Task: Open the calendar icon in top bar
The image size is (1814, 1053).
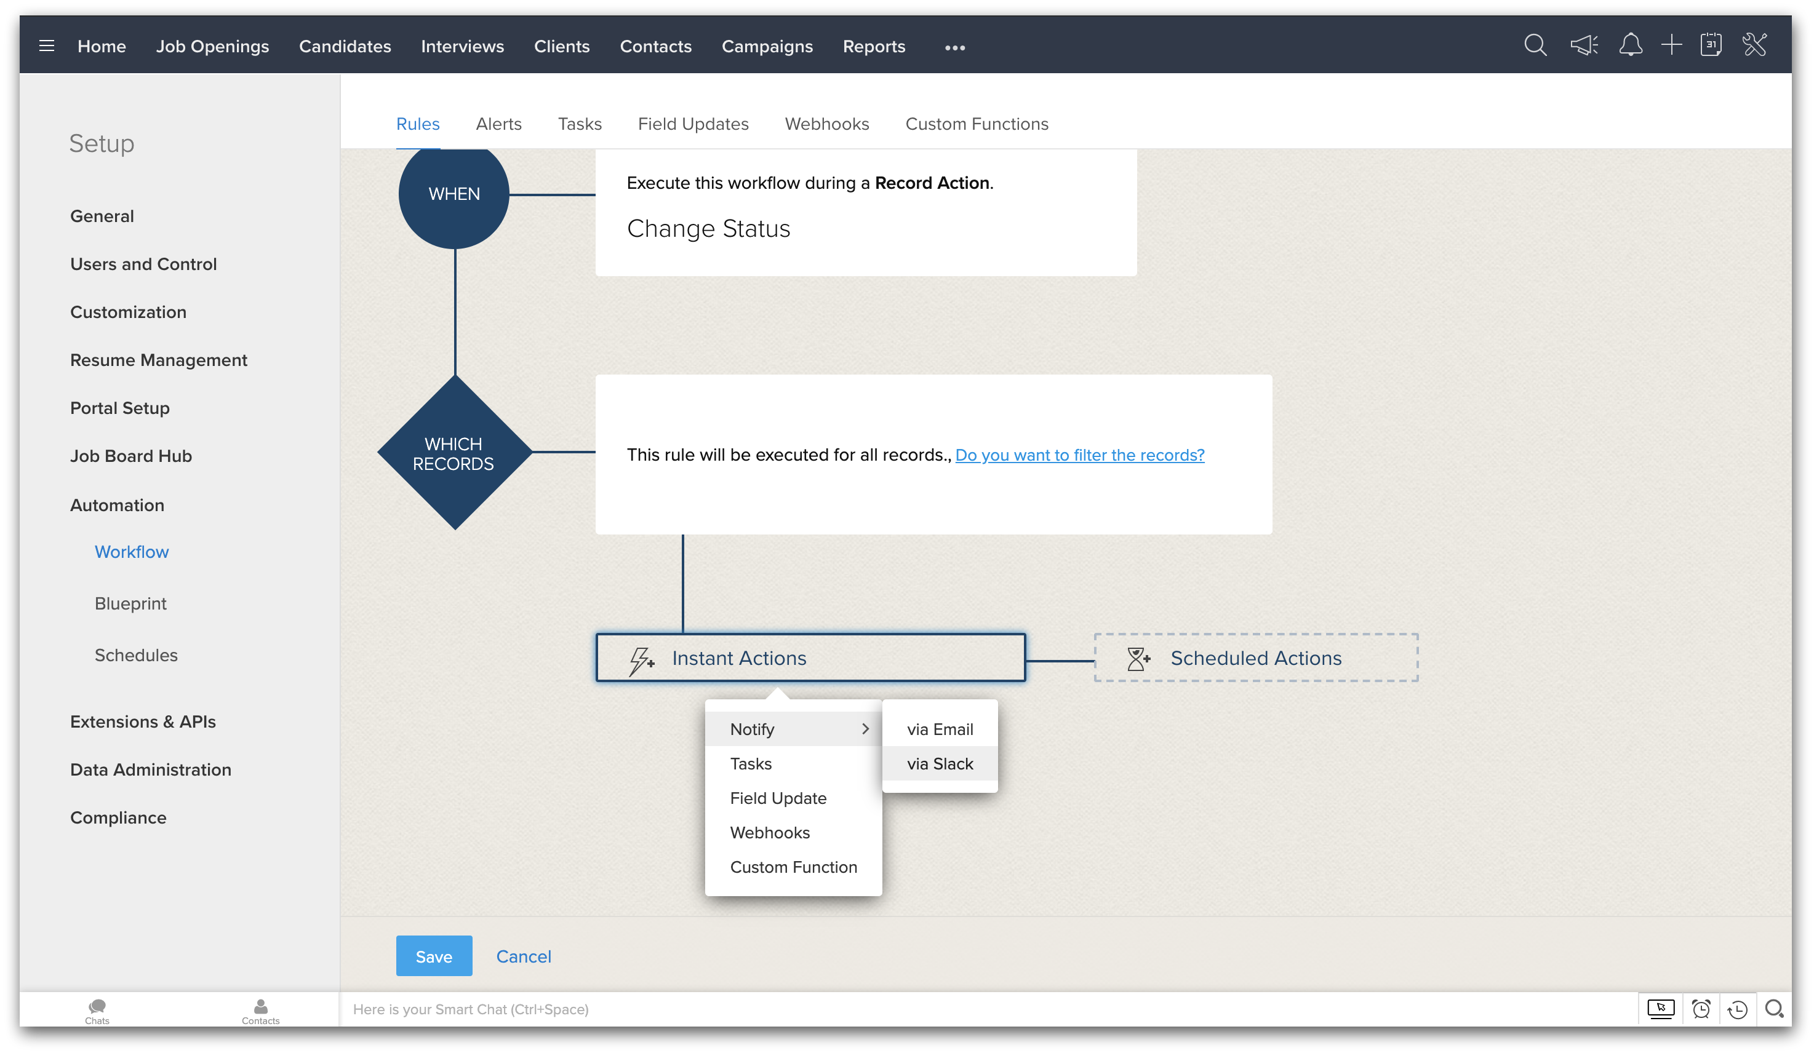Action: point(1711,46)
